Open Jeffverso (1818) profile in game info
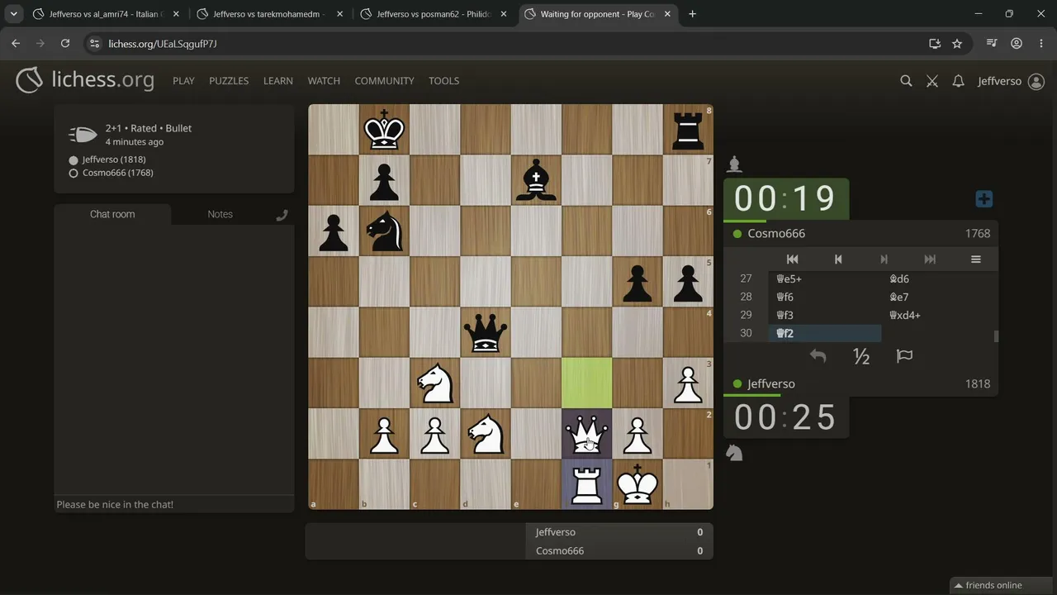The width and height of the screenshot is (1057, 595). (114, 159)
